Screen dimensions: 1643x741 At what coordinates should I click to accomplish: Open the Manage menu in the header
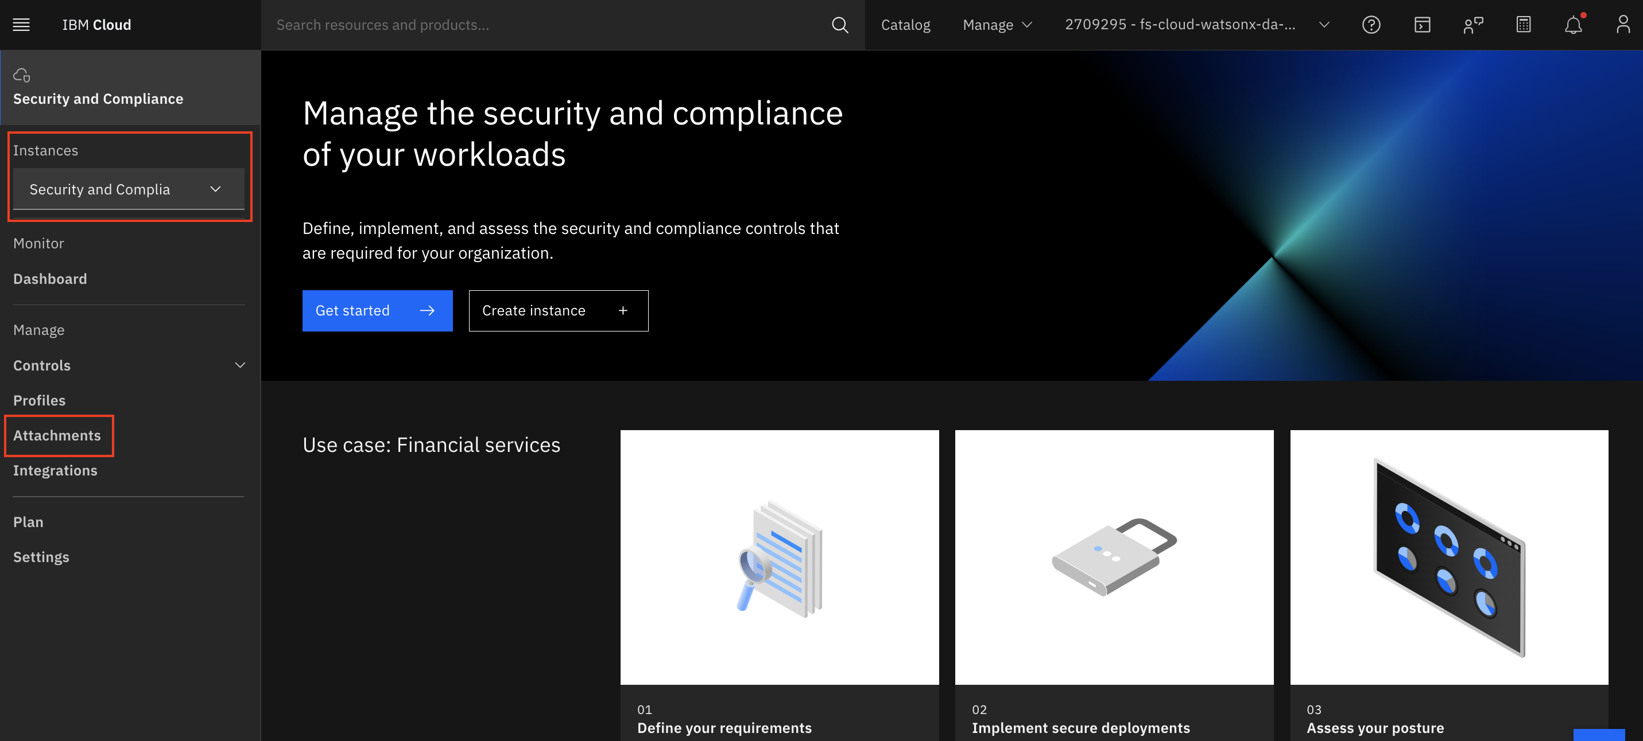(997, 25)
